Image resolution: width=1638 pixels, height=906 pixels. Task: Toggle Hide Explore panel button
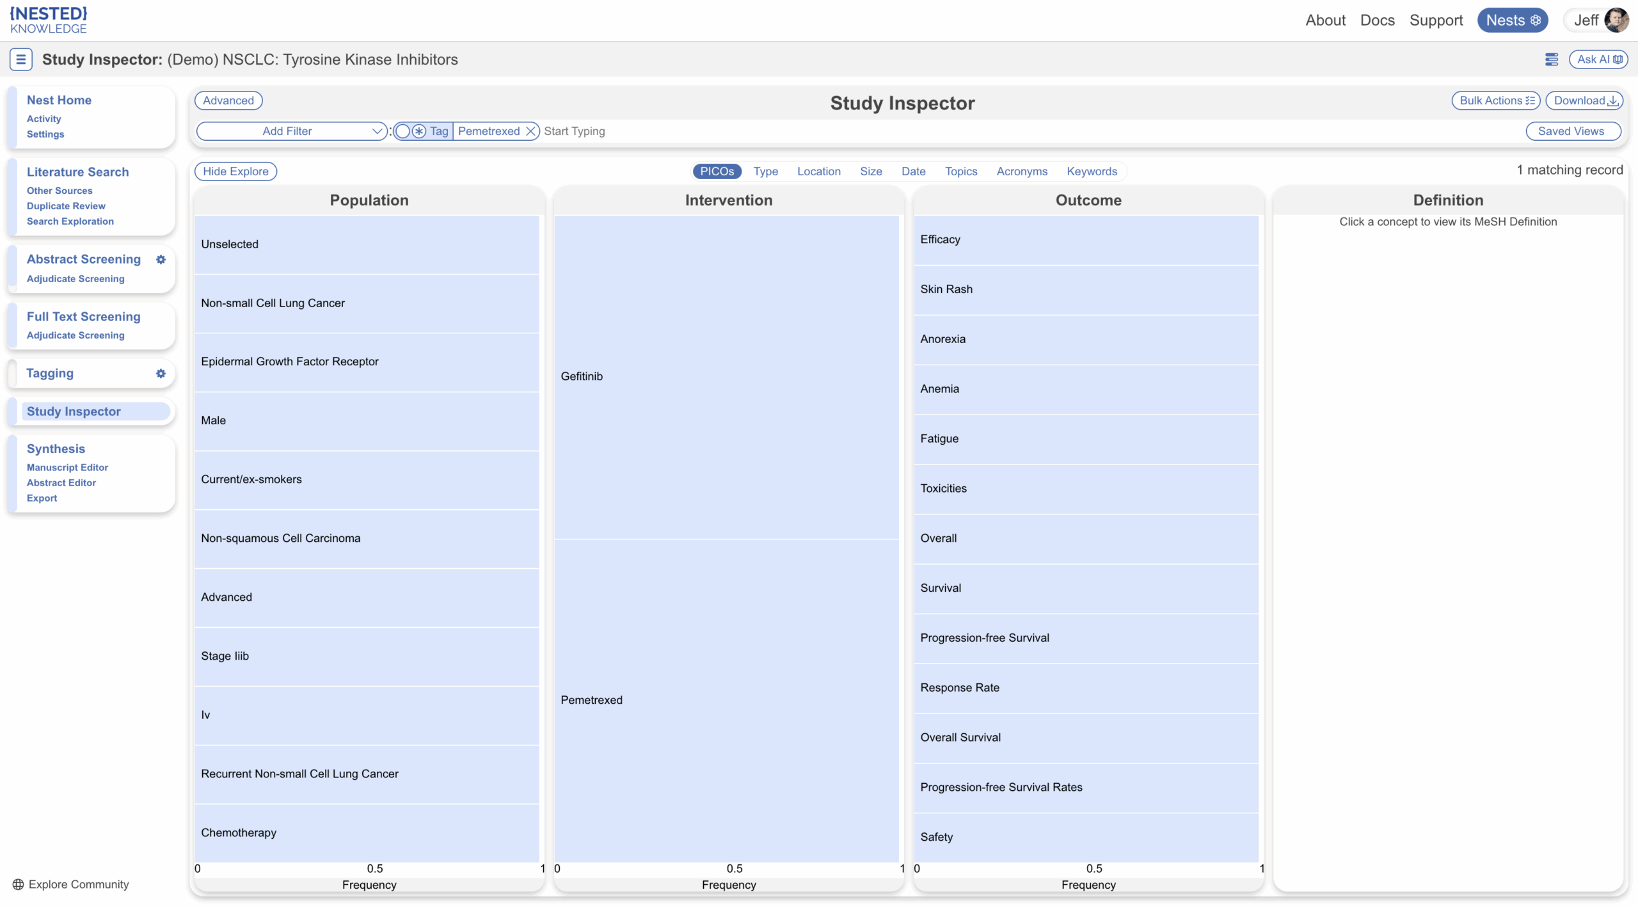point(235,171)
